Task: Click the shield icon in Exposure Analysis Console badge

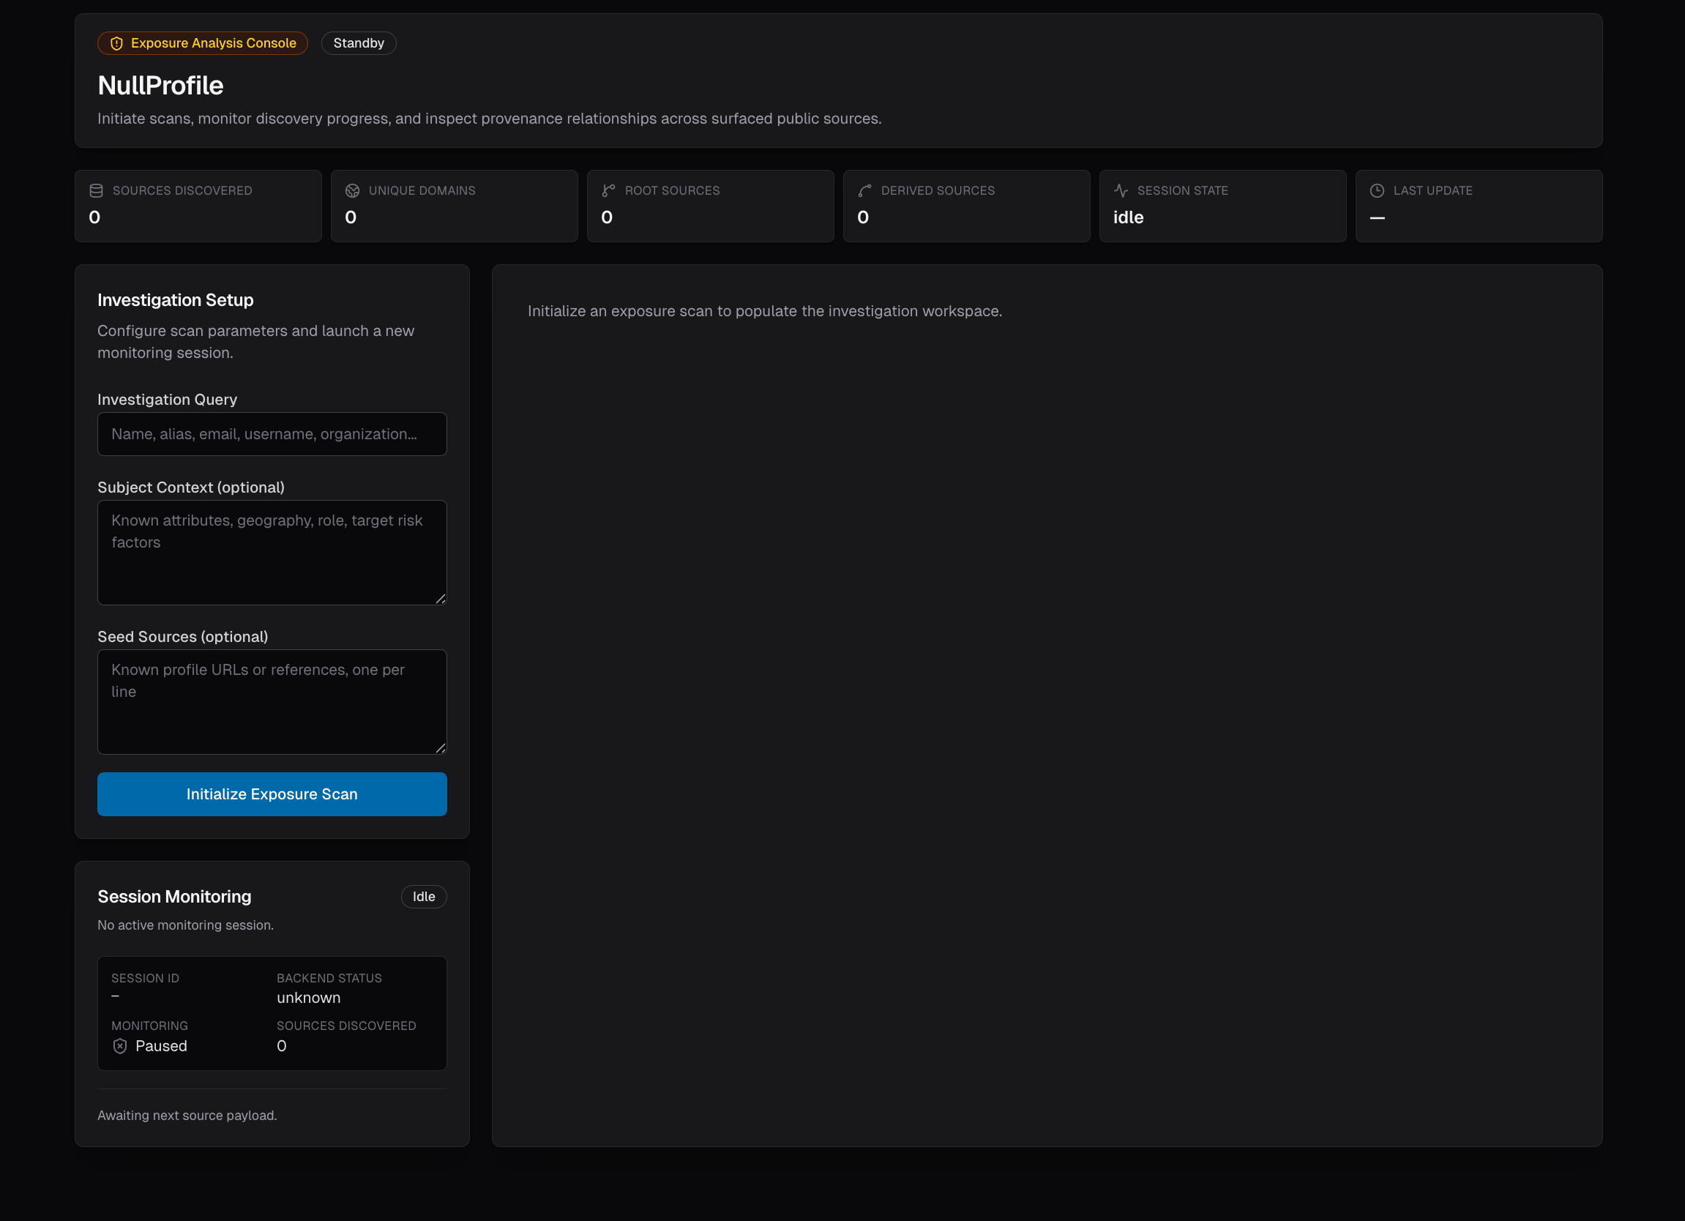Action: [x=116, y=44]
